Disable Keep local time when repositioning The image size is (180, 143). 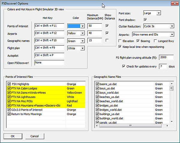click(x=120, y=47)
